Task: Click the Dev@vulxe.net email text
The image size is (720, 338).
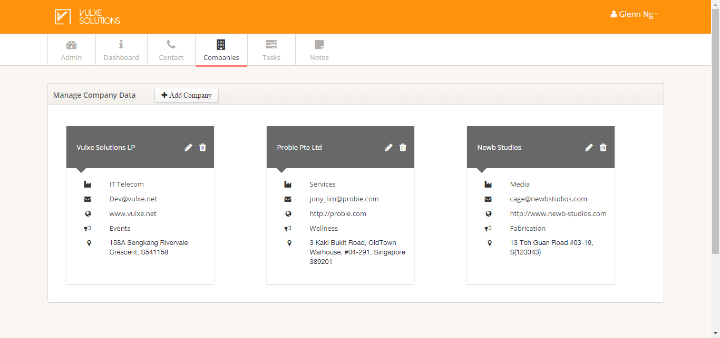Action: tap(133, 199)
